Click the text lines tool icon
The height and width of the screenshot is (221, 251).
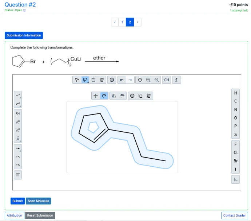coord(18,175)
